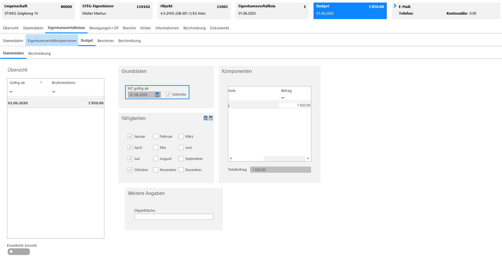Open the Informationen tab
The width and height of the screenshot is (502, 262).
pos(167,28)
